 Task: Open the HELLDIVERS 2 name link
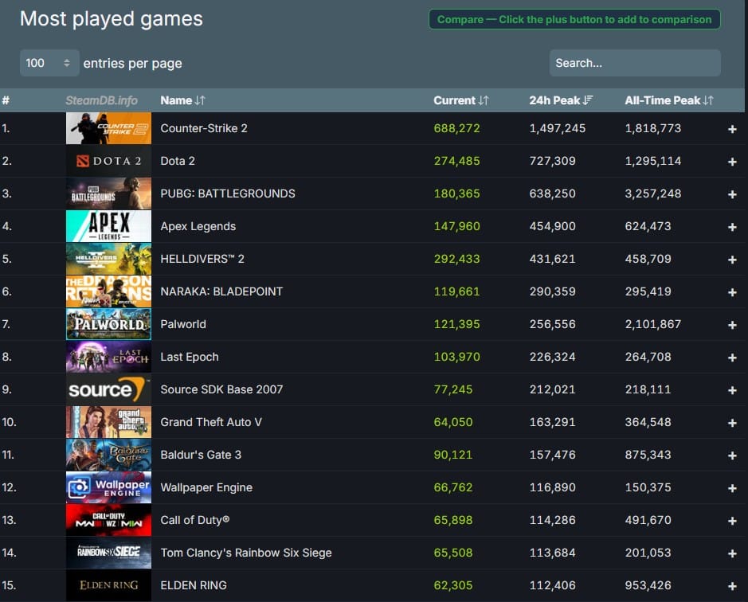click(x=202, y=259)
